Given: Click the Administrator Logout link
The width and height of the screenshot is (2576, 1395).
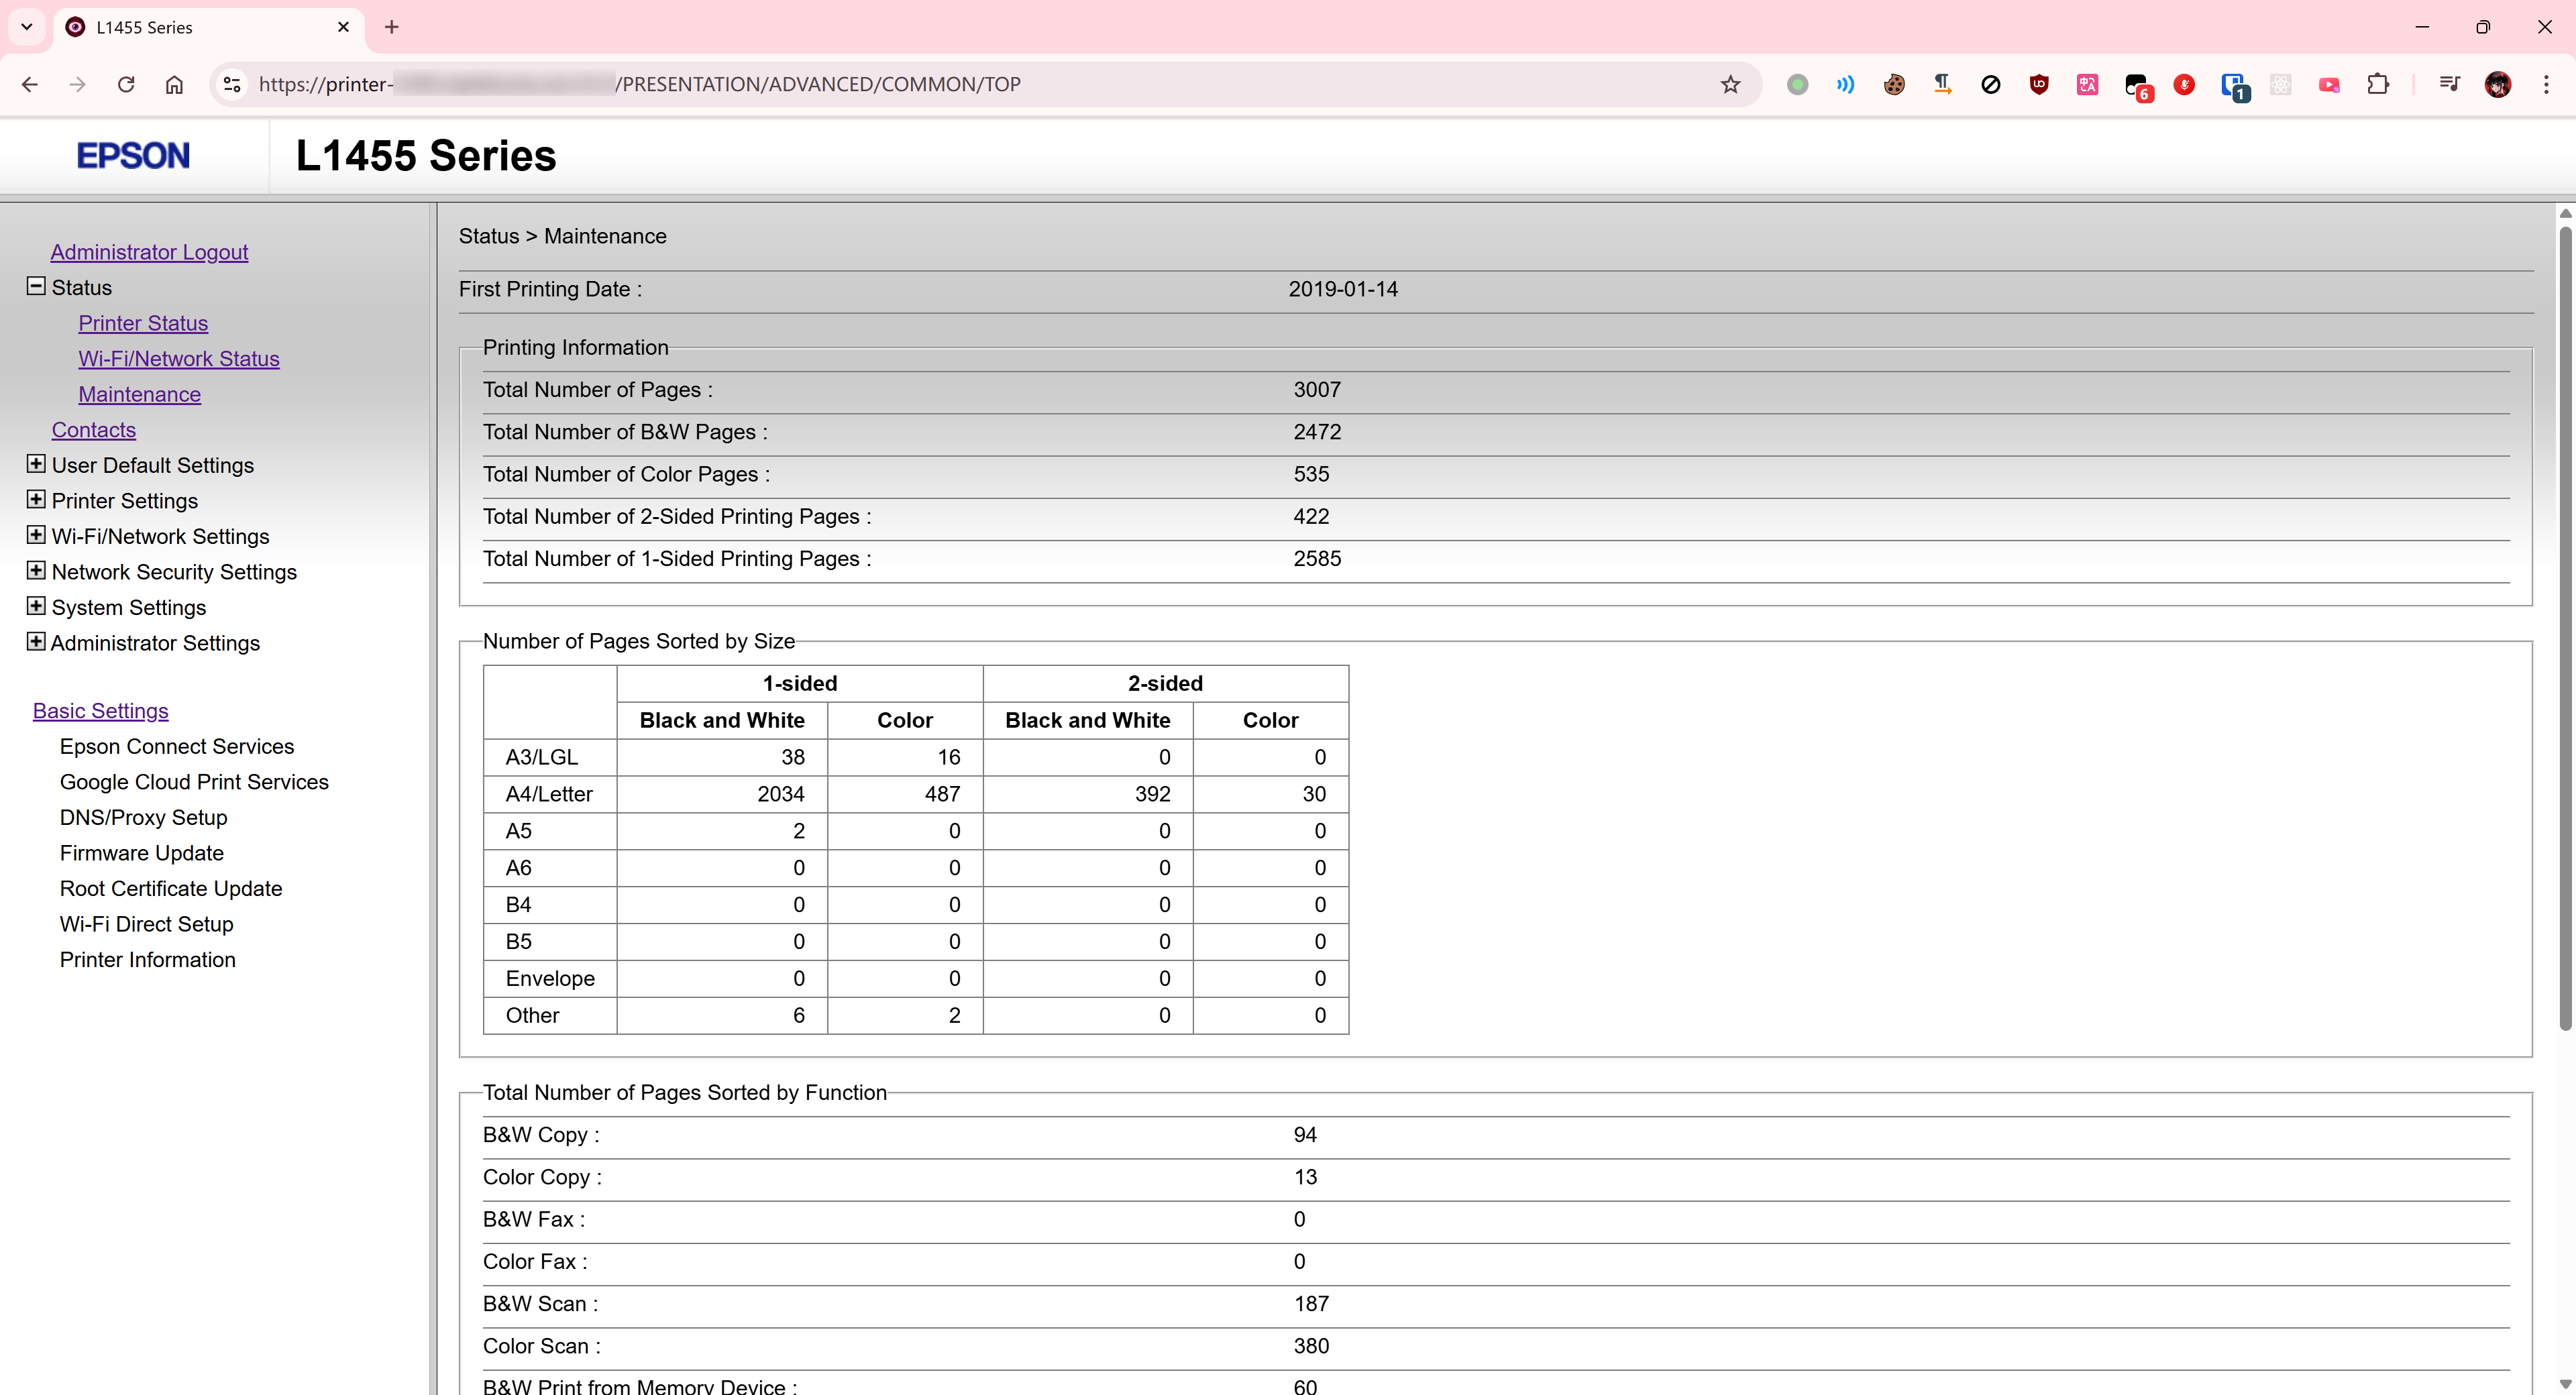Looking at the screenshot, I should pos(149,252).
